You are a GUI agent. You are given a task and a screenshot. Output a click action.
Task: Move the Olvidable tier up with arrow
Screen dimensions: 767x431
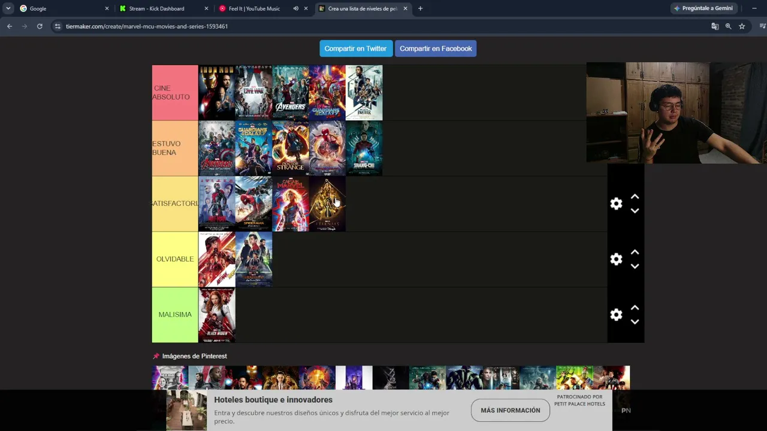click(635, 253)
